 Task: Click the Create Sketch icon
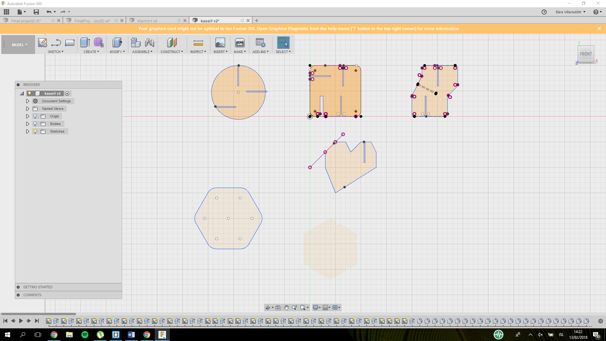point(42,43)
